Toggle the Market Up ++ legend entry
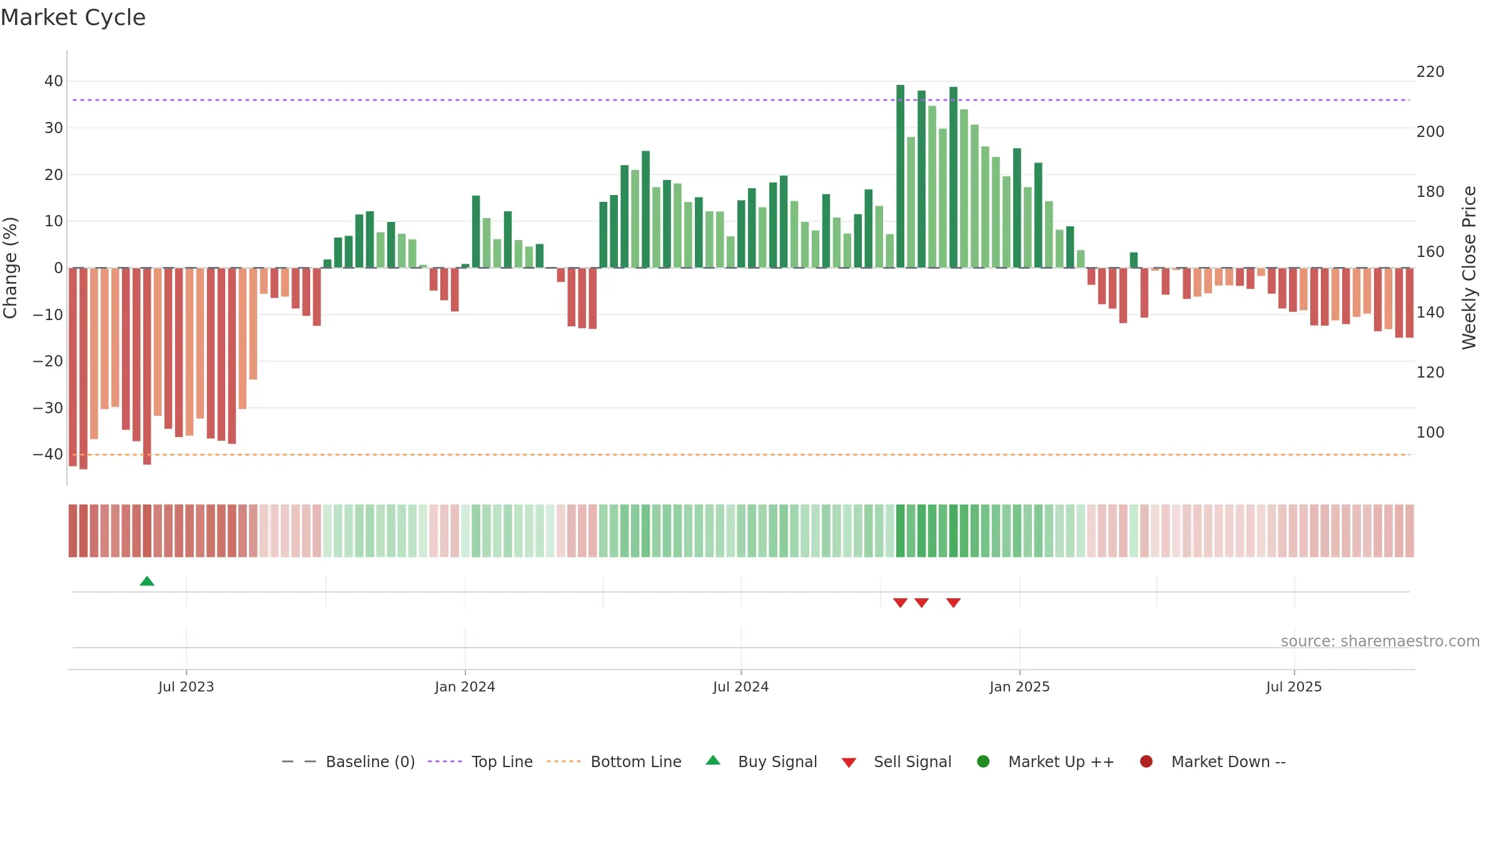 (1045, 761)
